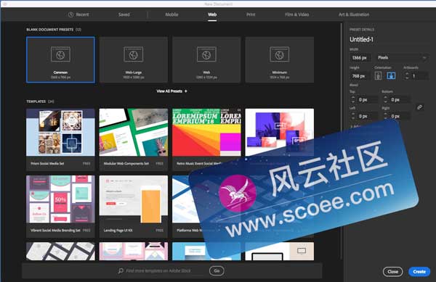Click the Create button
This screenshot has width=436, height=282.
pos(419,271)
